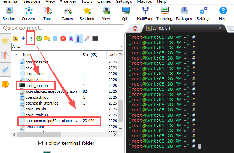The image size is (234, 153).
Task: Select the openclash_start.log file
Action: [x=42, y=103]
